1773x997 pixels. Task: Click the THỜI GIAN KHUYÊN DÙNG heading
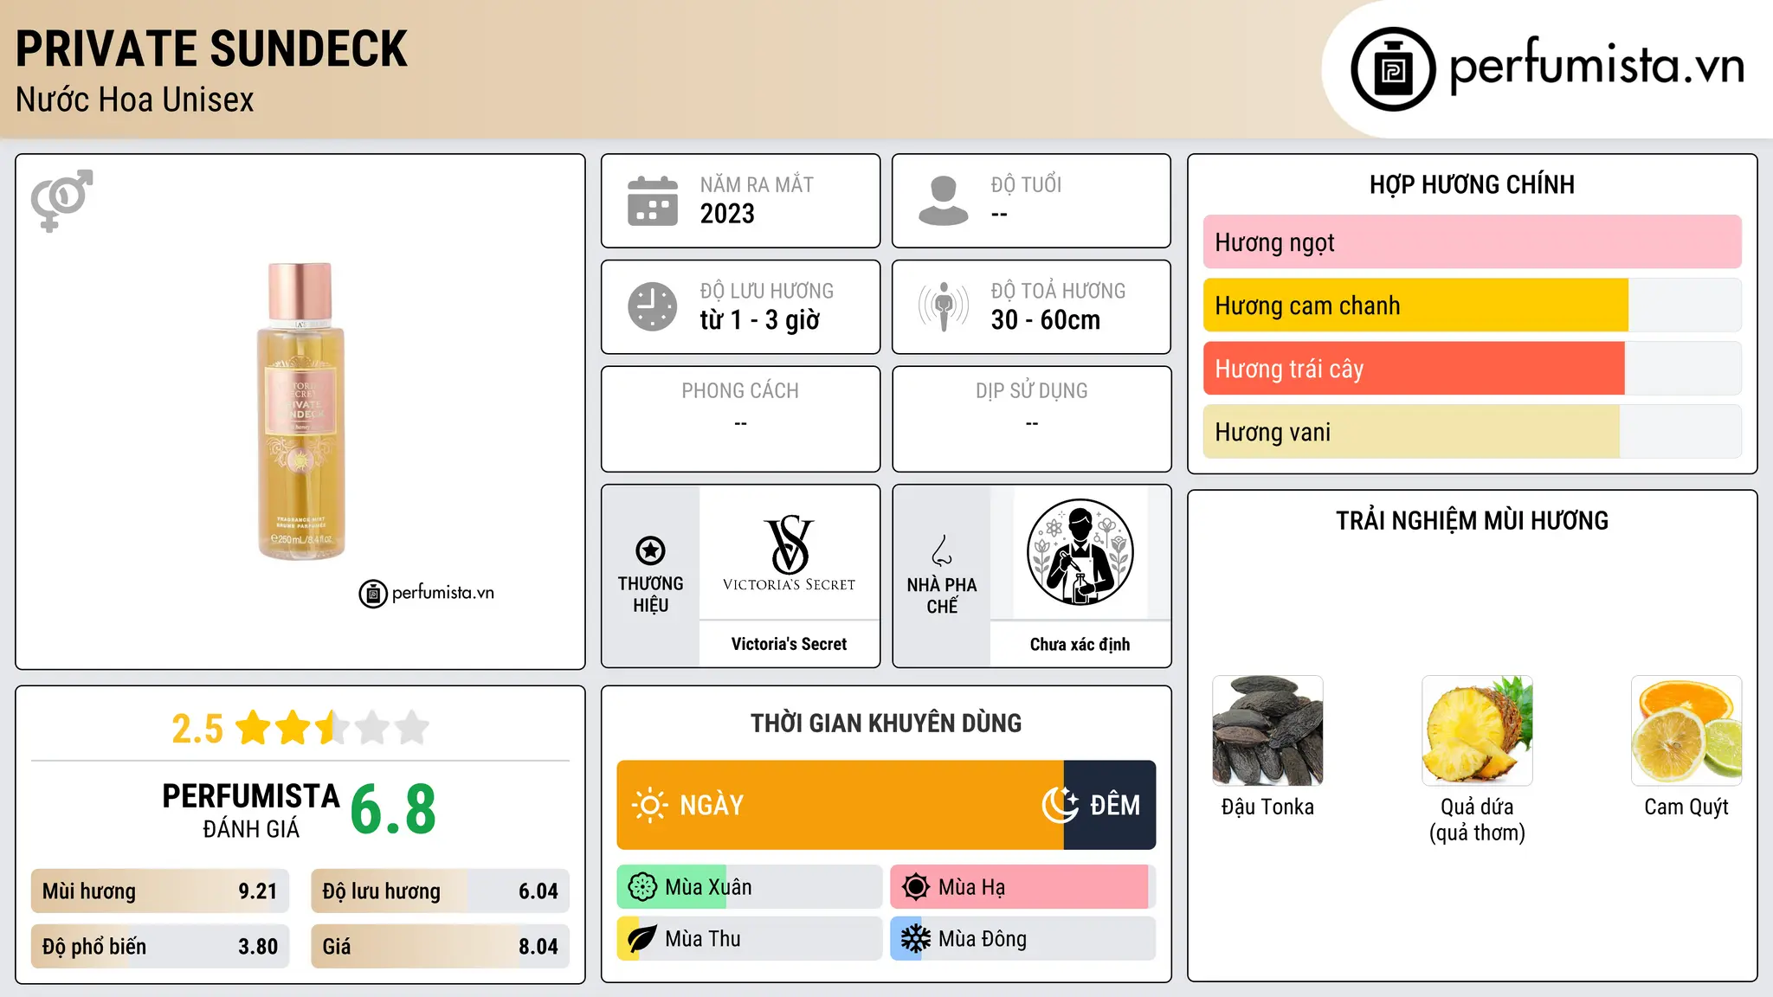(x=886, y=723)
